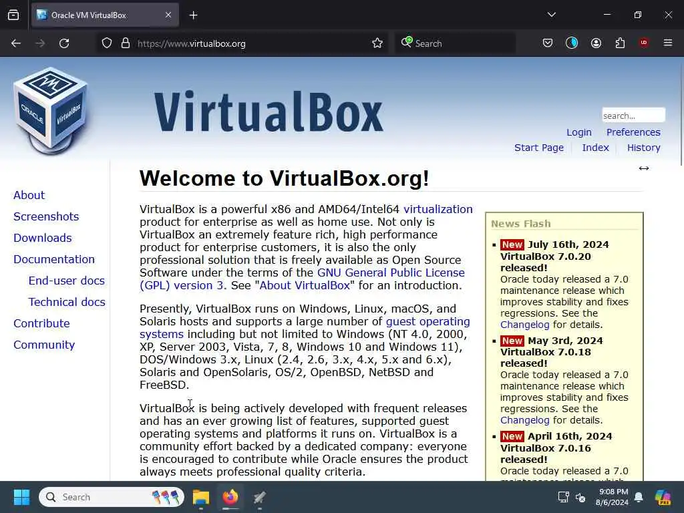Open the Firefox account profile icon
This screenshot has width=684, height=513.
(596, 43)
